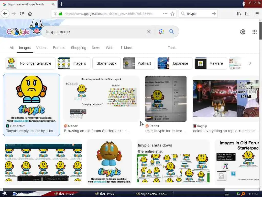Click the horizontal page scrollbar
The image size is (262, 197).
(114, 189)
